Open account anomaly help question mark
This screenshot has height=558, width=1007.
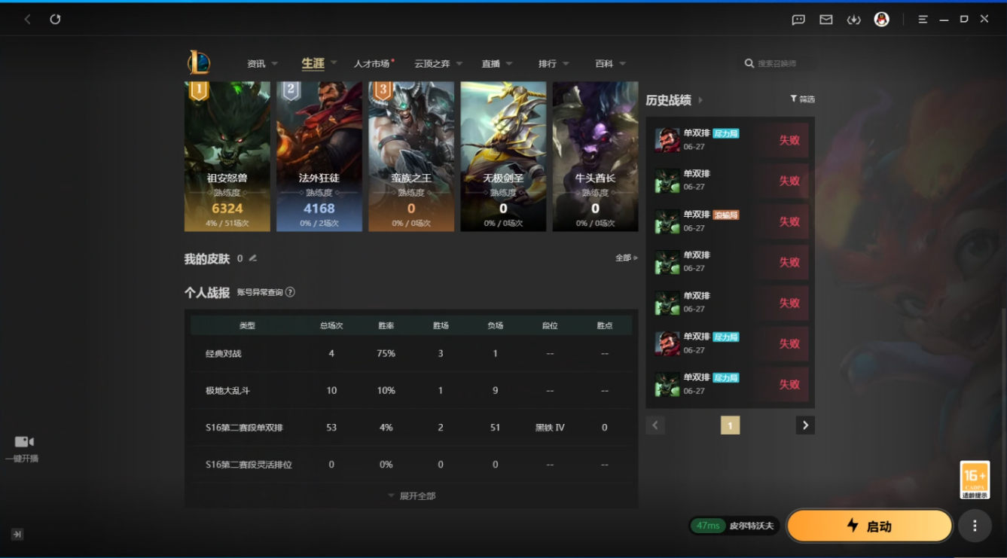pyautogui.click(x=290, y=292)
